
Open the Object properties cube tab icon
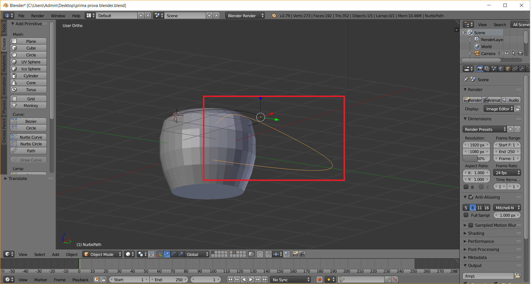point(508,69)
